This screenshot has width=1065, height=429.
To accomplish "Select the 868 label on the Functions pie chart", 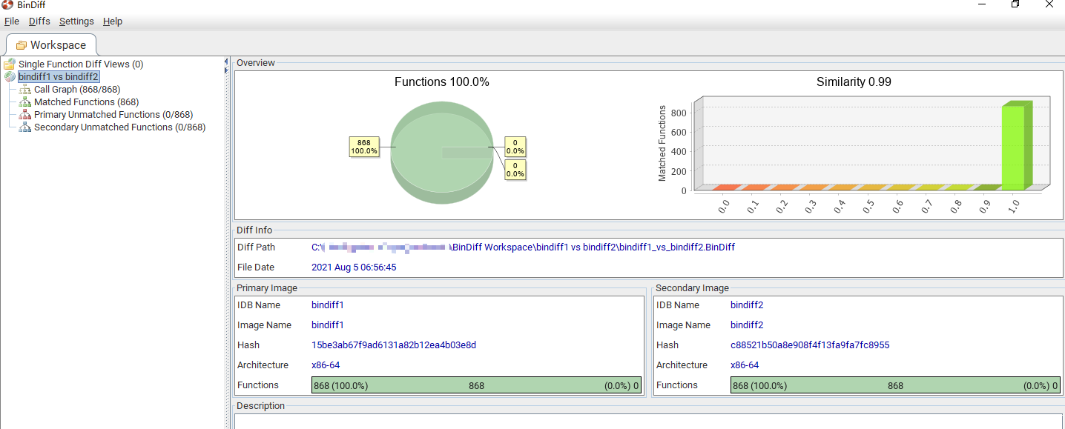I will (x=366, y=147).
